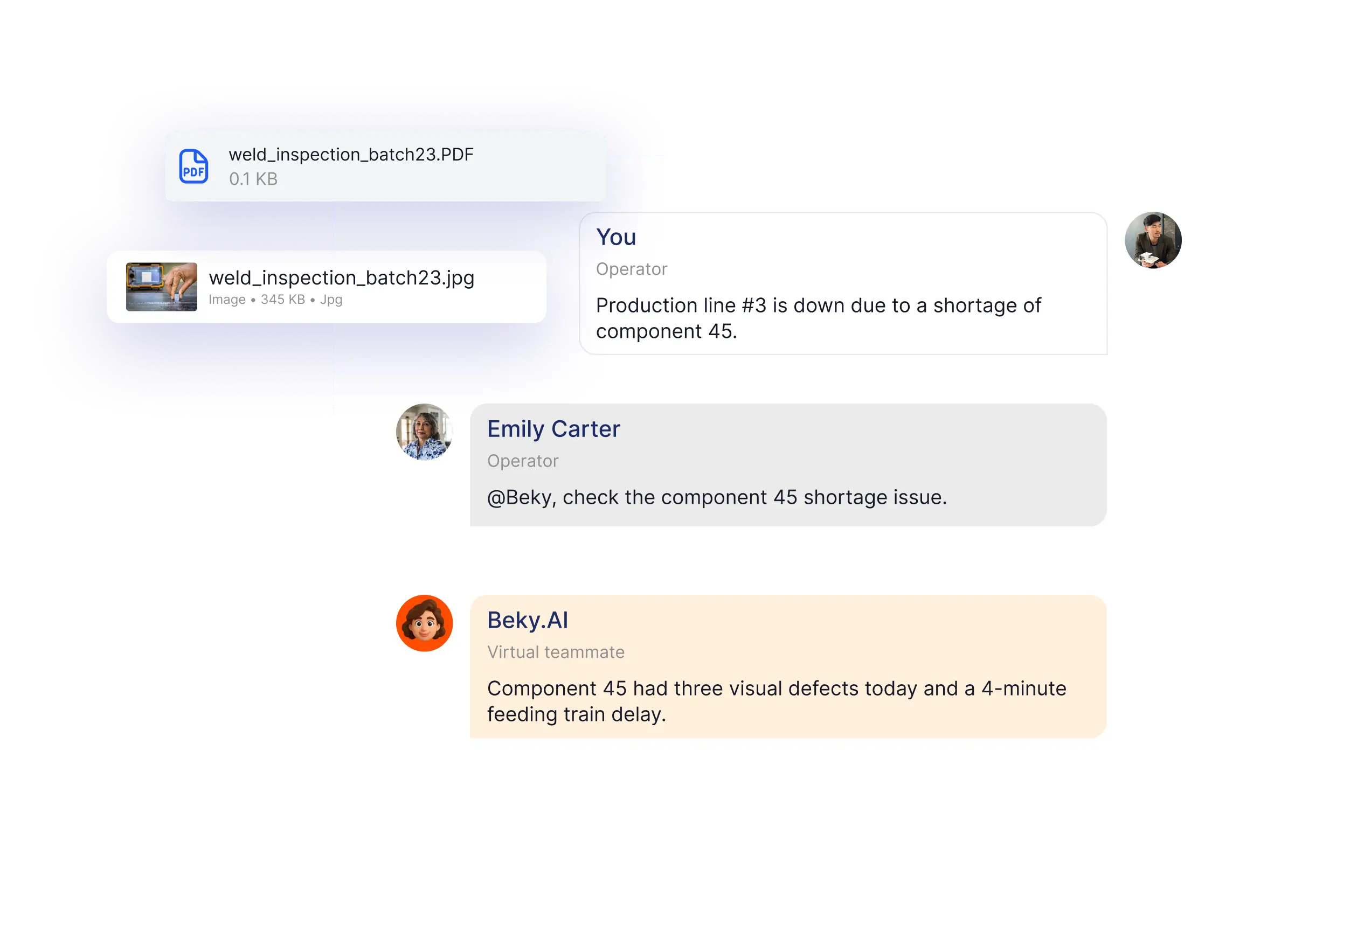1371x952 pixels.
Task: Click your operator profile photo
Action: 1153,240
